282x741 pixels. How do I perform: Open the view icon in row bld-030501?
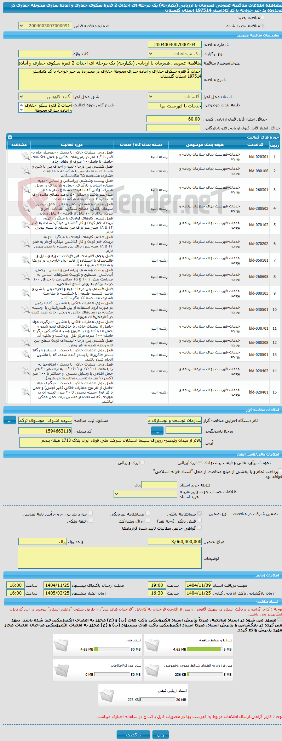(25, 310)
